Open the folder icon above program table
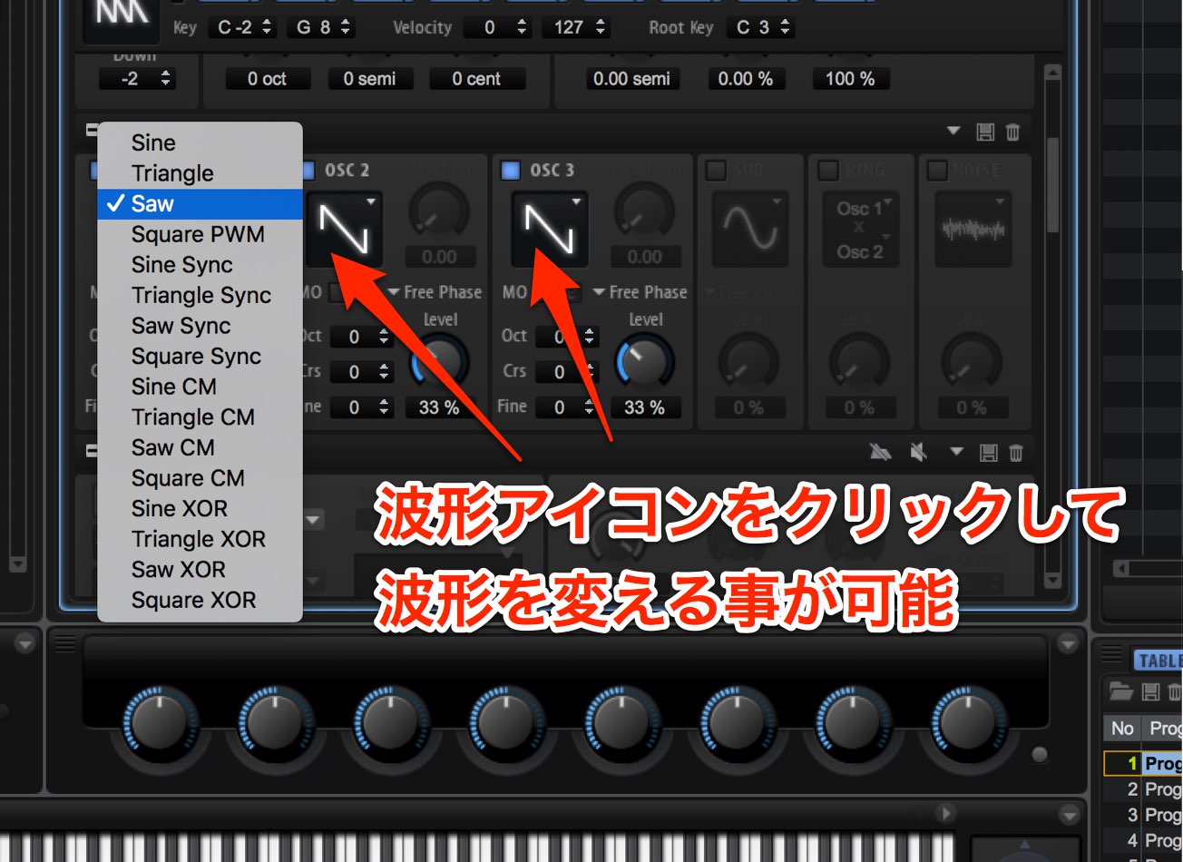The width and height of the screenshot is (1183, 862). pos(1122,691)
